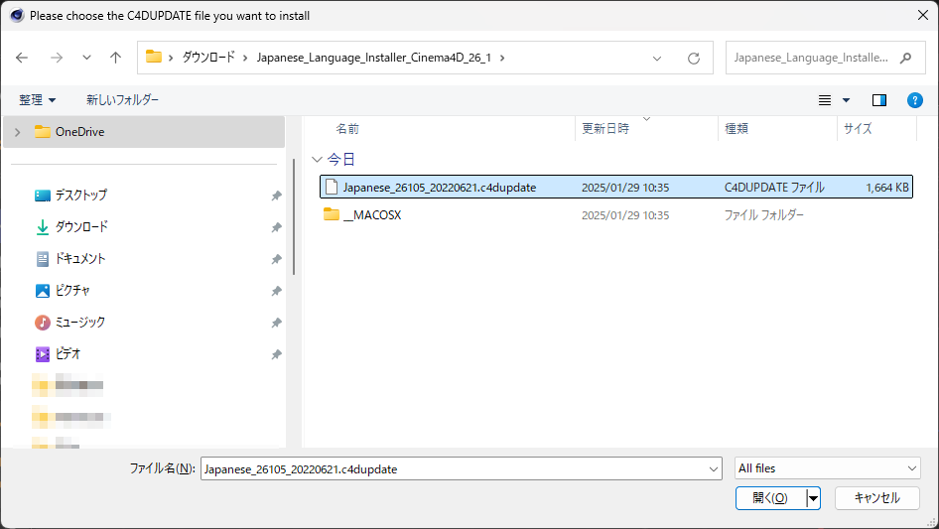Refresh the current folder view
The image size is (939, 529).
click(x=694, y=59)
